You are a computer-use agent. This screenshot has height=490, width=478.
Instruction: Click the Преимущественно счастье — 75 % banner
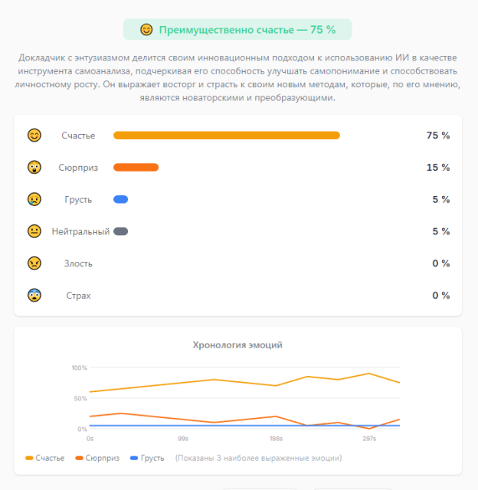pyautogui.click(x=237, y=29)
